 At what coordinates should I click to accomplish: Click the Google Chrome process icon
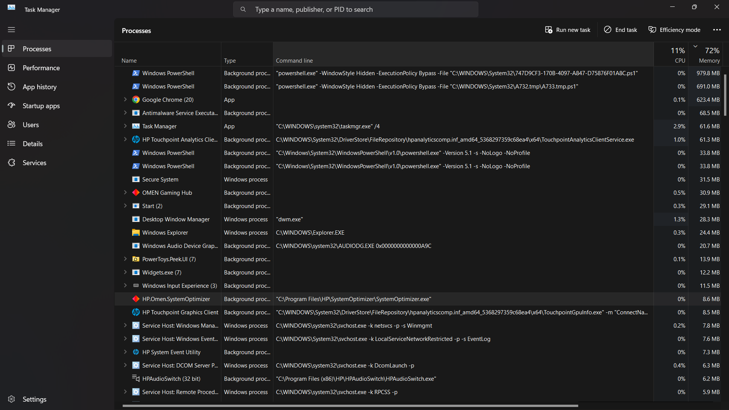coord(136,99)
